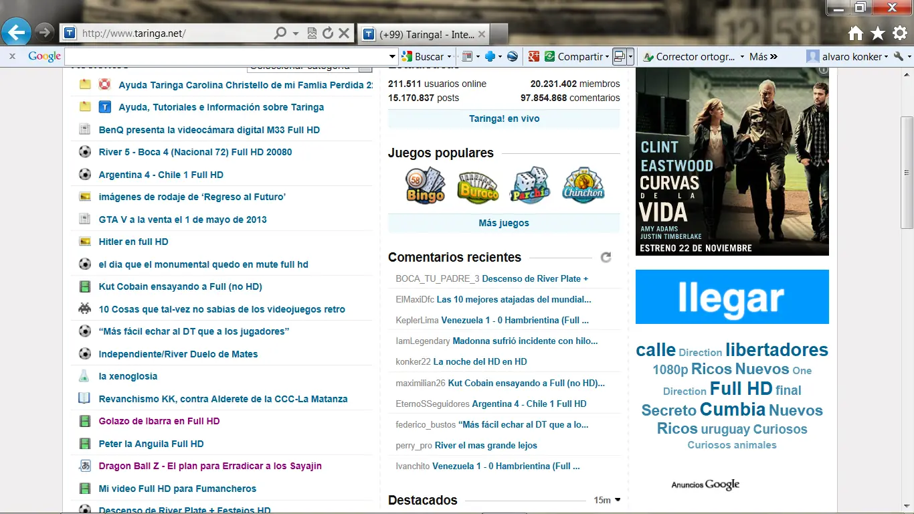The image size is (914, 514).
Task: Open post Golazo de Ibarra en Full HD
Action: [159, 421]
